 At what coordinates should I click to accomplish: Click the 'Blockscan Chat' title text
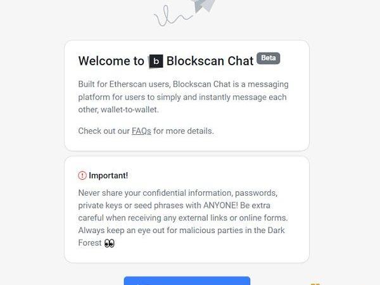point(210,61)
